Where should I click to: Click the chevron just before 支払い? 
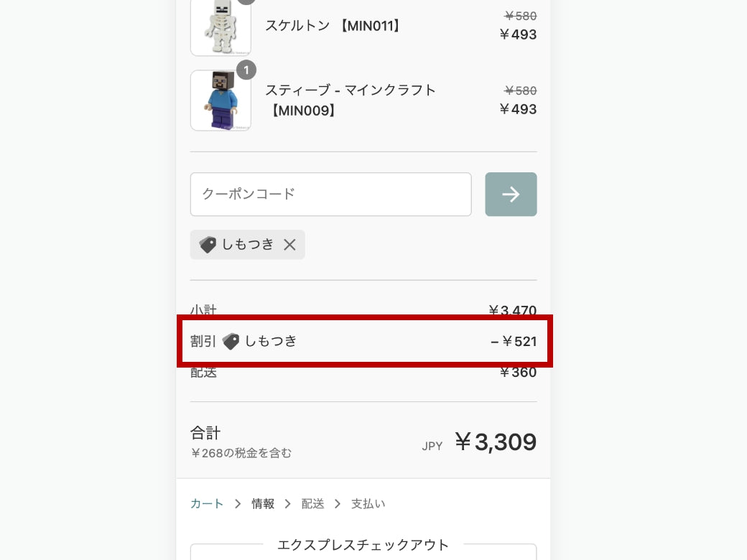(338, 504)
